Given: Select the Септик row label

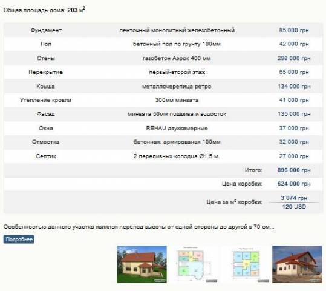Looking at the screenshot, I should coord(46,156).
